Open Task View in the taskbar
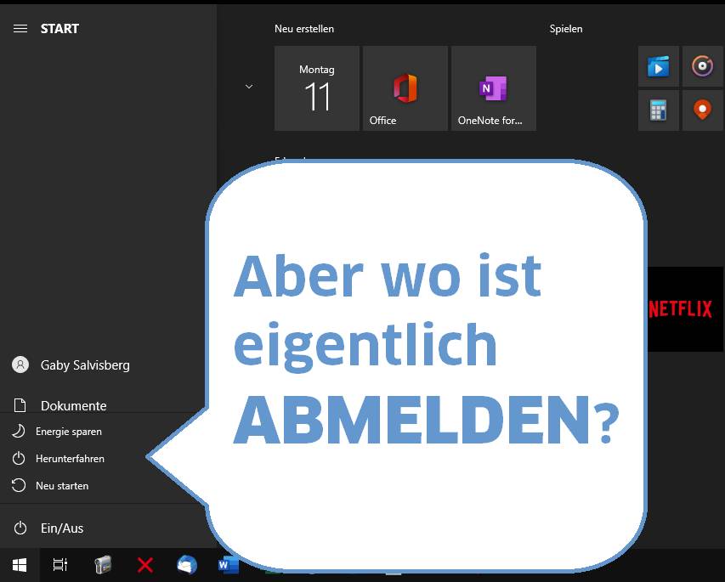Viewport: 725px width, 582px height. click(60, 565)
